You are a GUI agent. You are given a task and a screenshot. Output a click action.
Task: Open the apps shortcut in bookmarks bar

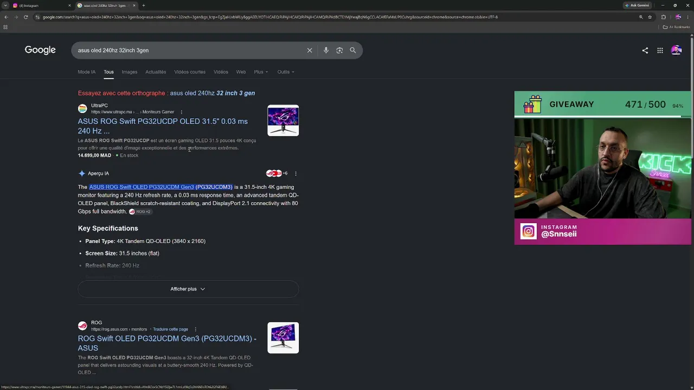tap(5, 27)
